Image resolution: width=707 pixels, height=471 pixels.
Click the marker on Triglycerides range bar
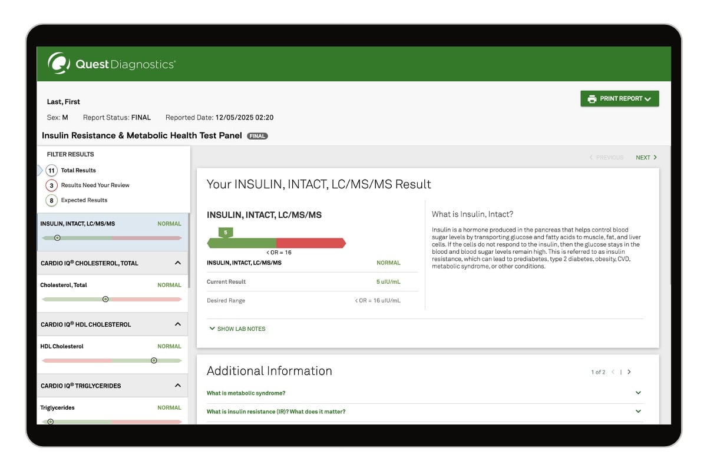(51, 422)
